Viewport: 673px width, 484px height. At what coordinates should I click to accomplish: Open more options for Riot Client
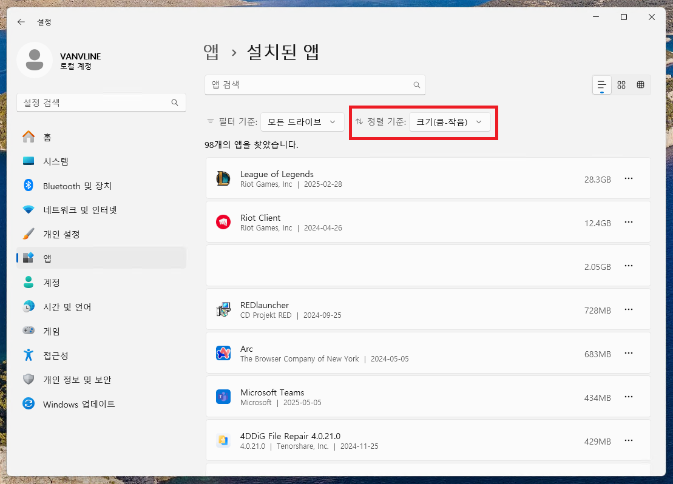point(628,222)
